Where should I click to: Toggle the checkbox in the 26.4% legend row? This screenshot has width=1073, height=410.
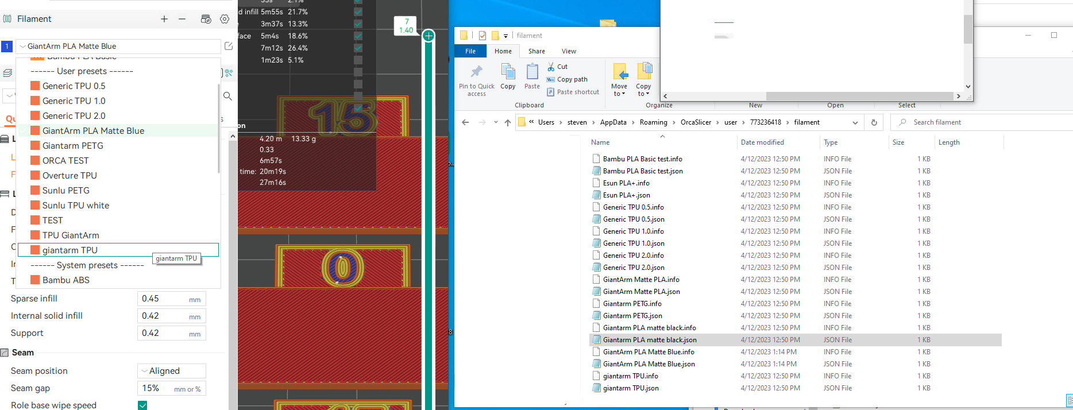click(358, 48)
